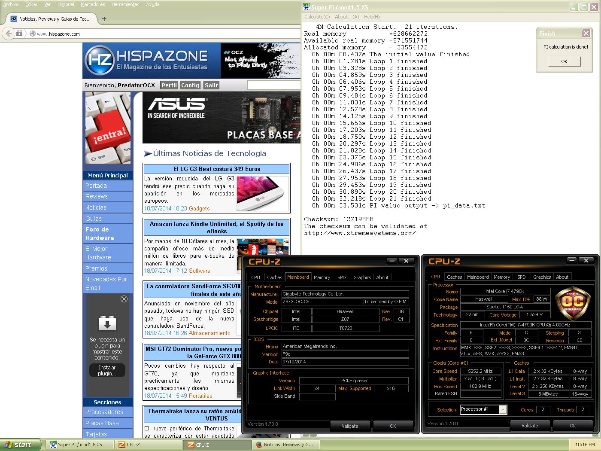The width and height of the screenshot is (601, 451).
Task: Switch to Memory tab in right CPU-Z
Action: point(501,277)
